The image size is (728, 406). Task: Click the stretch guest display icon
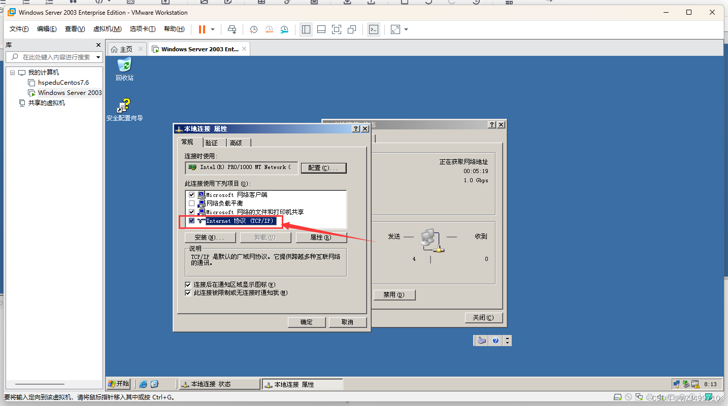[395, 29]
